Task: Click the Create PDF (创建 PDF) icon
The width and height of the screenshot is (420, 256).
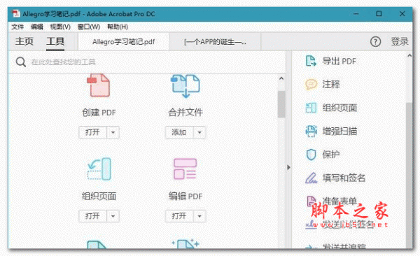Action: click(x=98, y=85)
